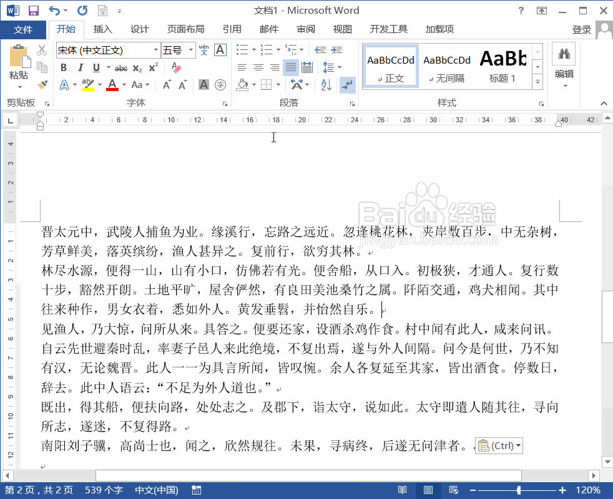Apply the 标题 1 Heading style
This screenshot has width=613, height=499.
[503, 66]
